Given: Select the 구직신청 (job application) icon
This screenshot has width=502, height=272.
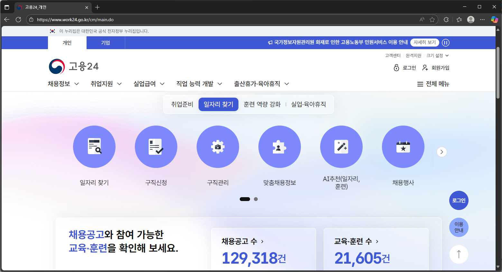Looking at the screenshot, I should pyautogui.click(x=156, y=146).
